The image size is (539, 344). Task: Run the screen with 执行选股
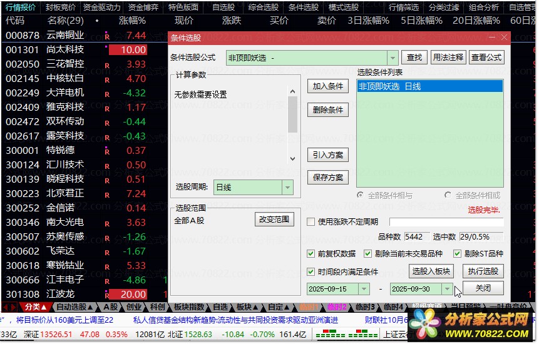(483, 271)
